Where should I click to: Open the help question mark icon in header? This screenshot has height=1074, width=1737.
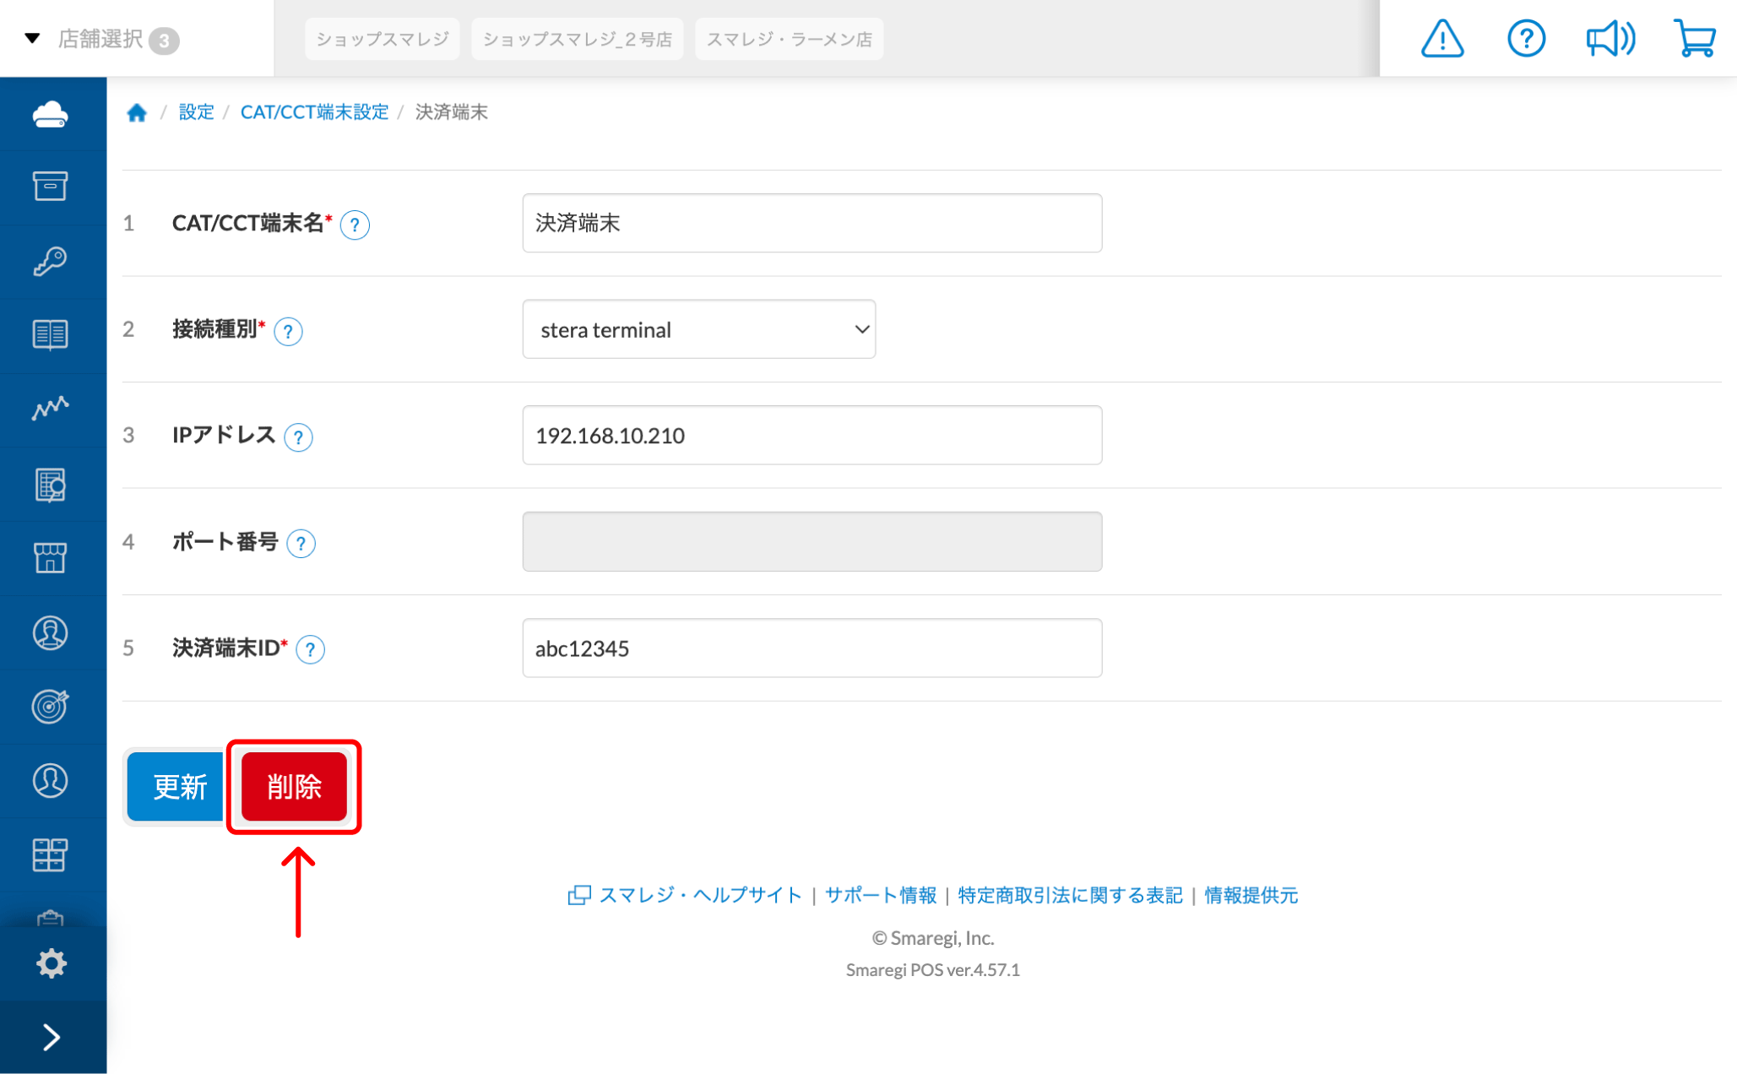[x=1525, y=39]
